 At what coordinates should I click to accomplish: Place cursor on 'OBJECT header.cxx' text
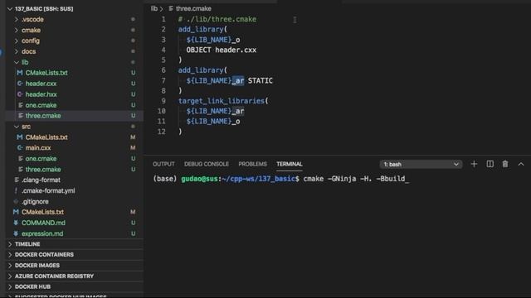coord(222,50)
